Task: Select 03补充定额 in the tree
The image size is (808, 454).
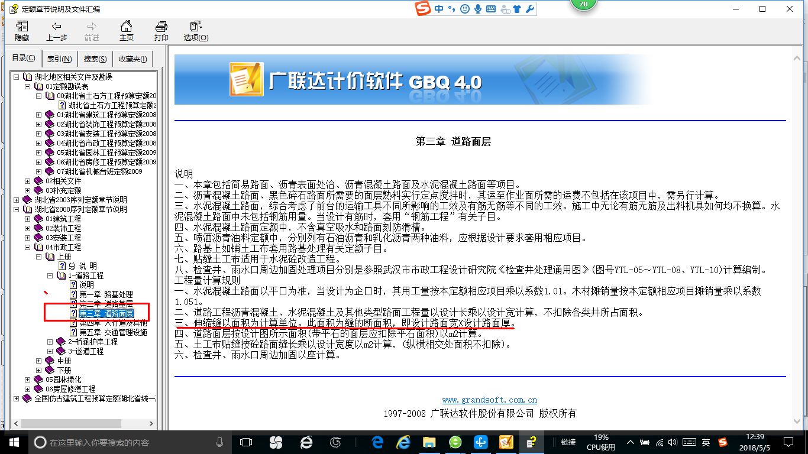Action: pyautogui.click(x=63, y=190)
